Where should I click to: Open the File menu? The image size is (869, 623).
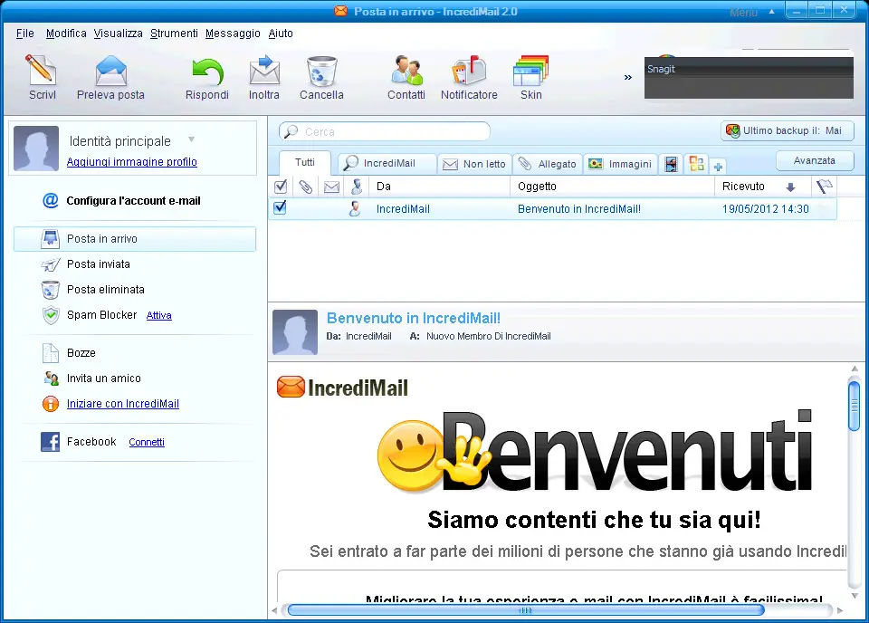(25, 34)
